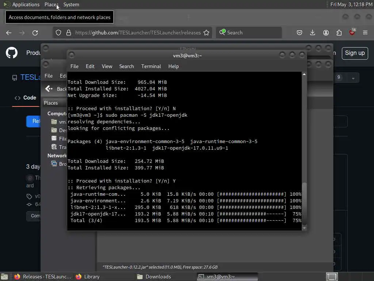Click the GitHub Sign up button

click(355, 53)
